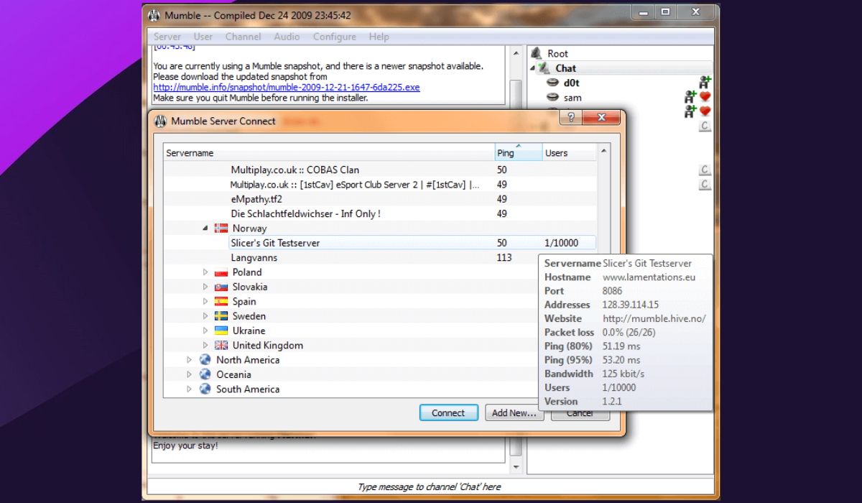Open the Channel menu
This screenshot has width=862, height=503.
(x=244, y=37)
